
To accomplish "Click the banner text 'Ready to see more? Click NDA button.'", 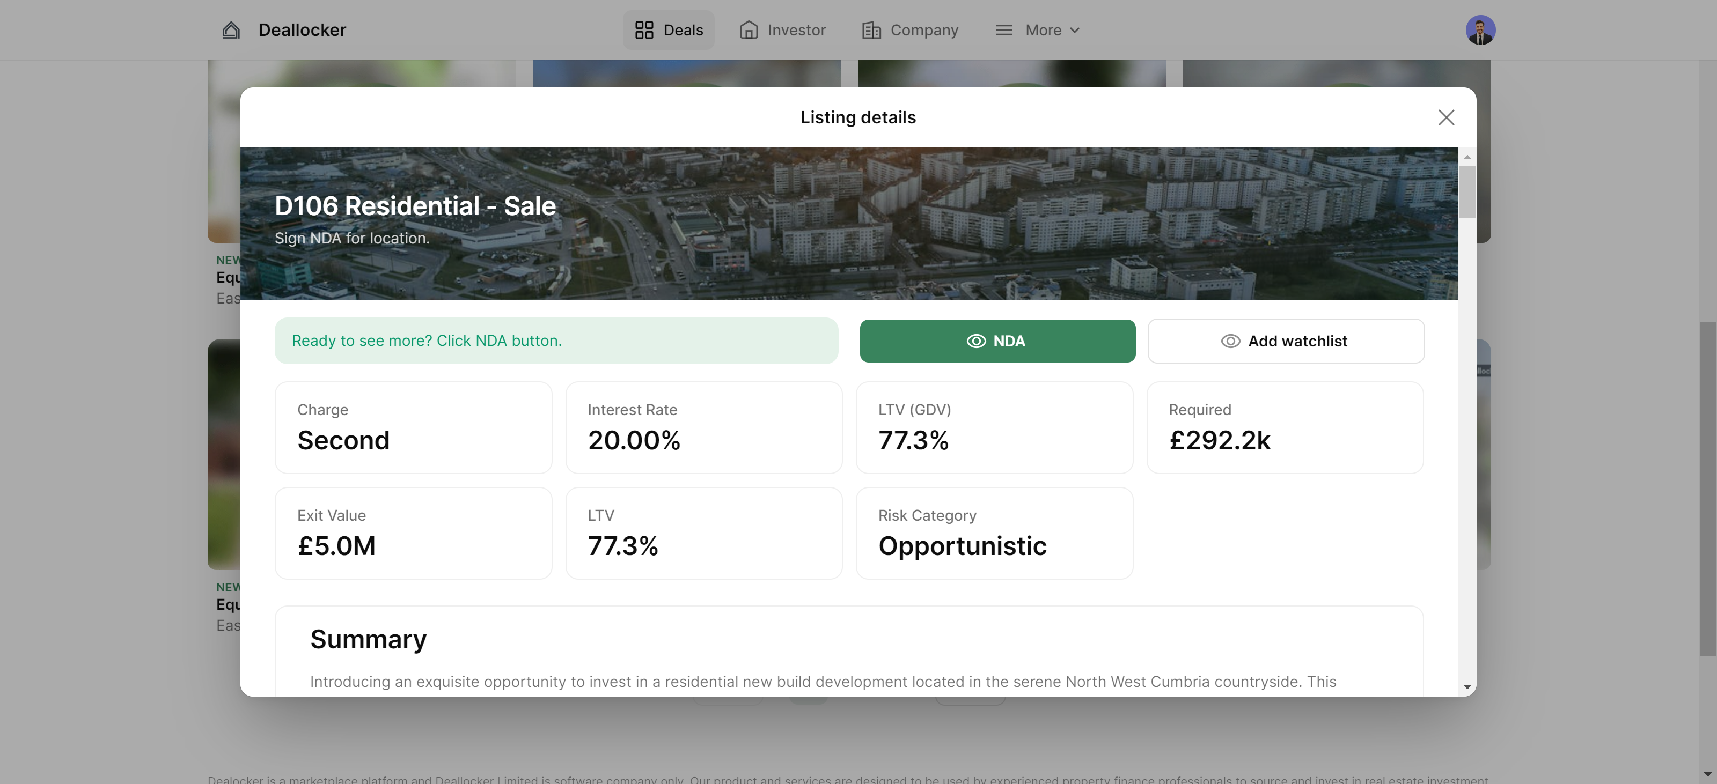I will click(x=427, y=341).
